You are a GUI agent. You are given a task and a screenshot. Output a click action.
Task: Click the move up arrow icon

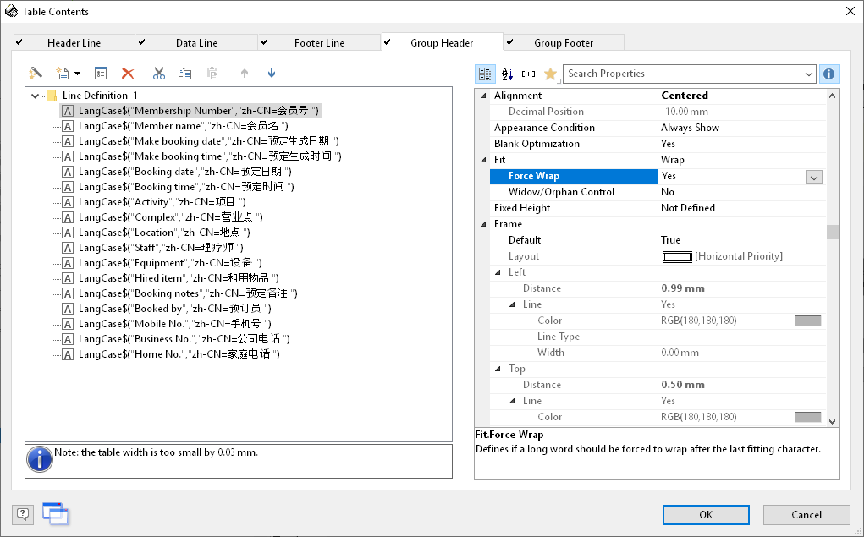point(245,74)
